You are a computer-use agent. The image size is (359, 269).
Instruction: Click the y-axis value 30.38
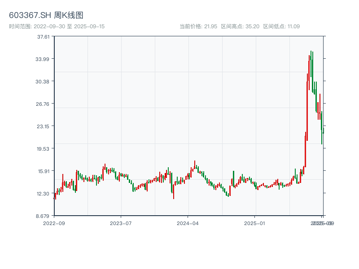pyautogui.click(x=42, y=82)
